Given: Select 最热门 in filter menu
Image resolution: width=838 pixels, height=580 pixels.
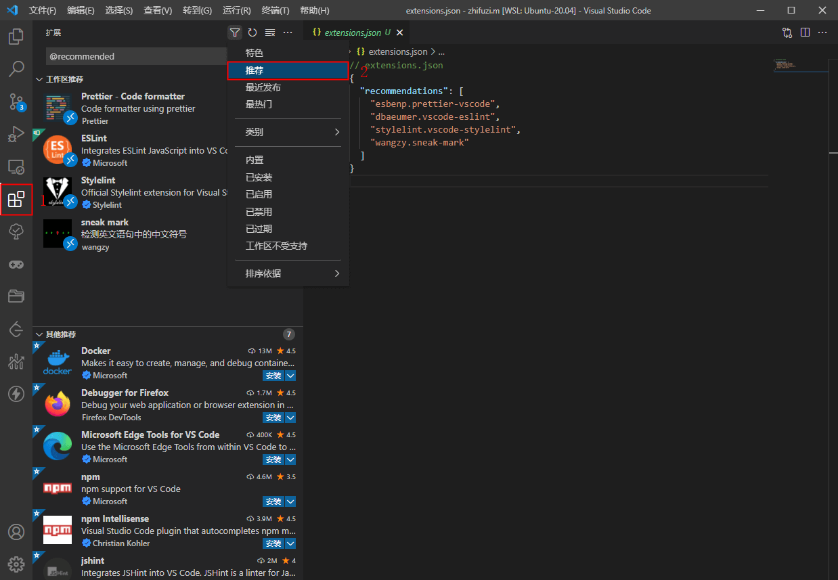Looking at the screenshot, I should tap(288, 104).
